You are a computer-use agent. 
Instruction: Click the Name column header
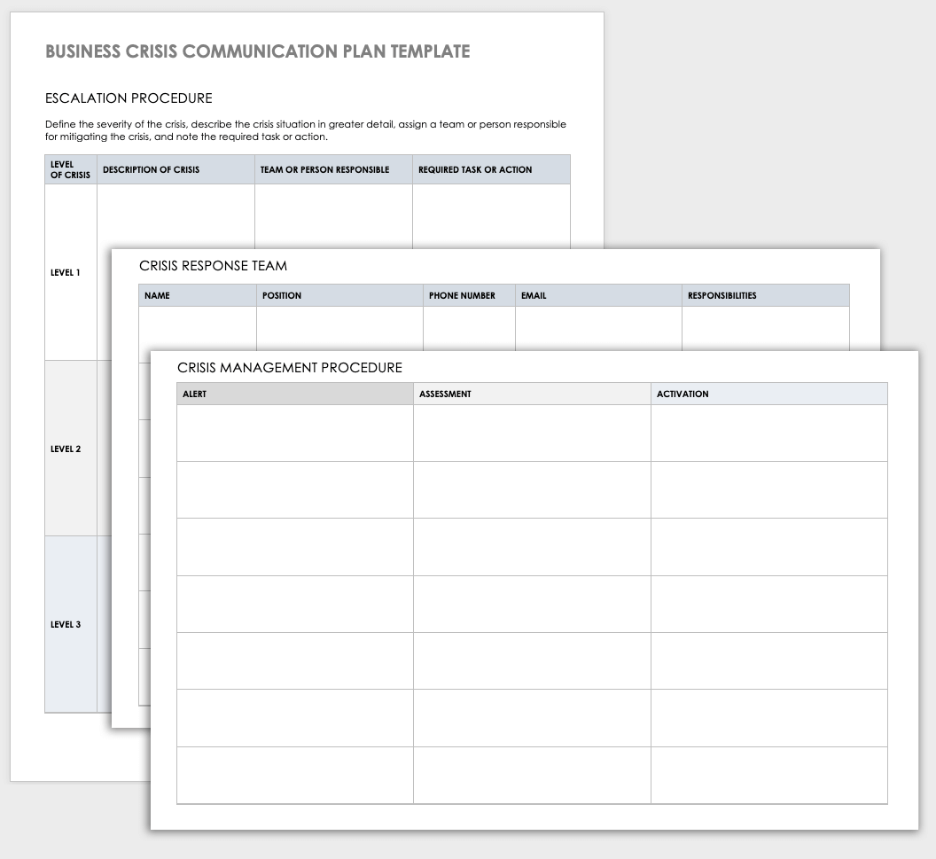click(157, 295)
